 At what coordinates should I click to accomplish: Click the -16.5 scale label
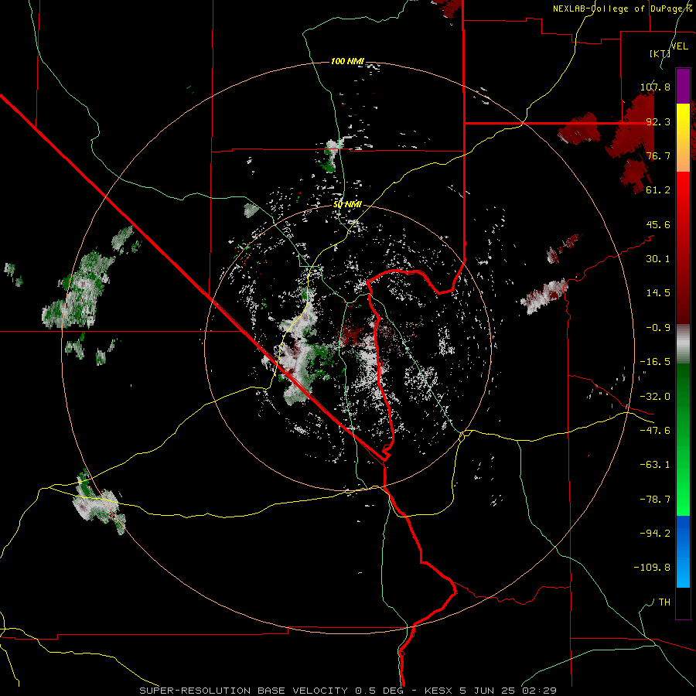[655, 362]
